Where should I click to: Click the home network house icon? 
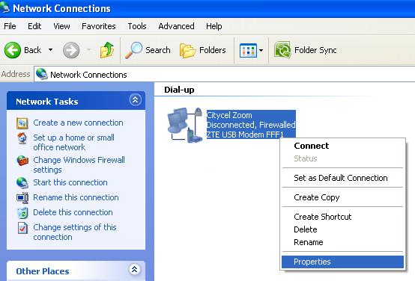click(22, 138)
